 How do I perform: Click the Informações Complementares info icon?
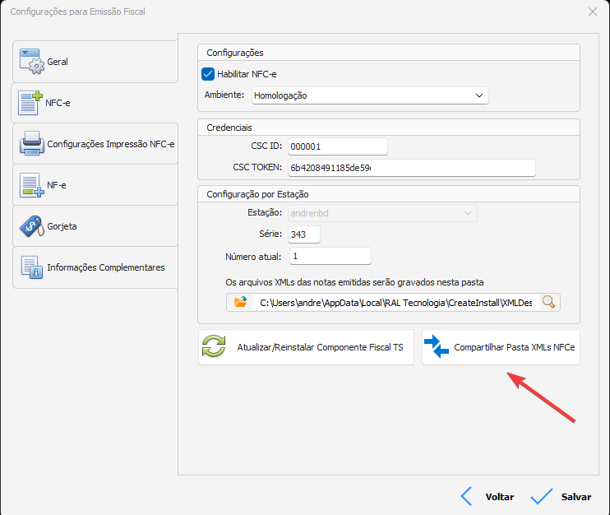pos(30,267)
